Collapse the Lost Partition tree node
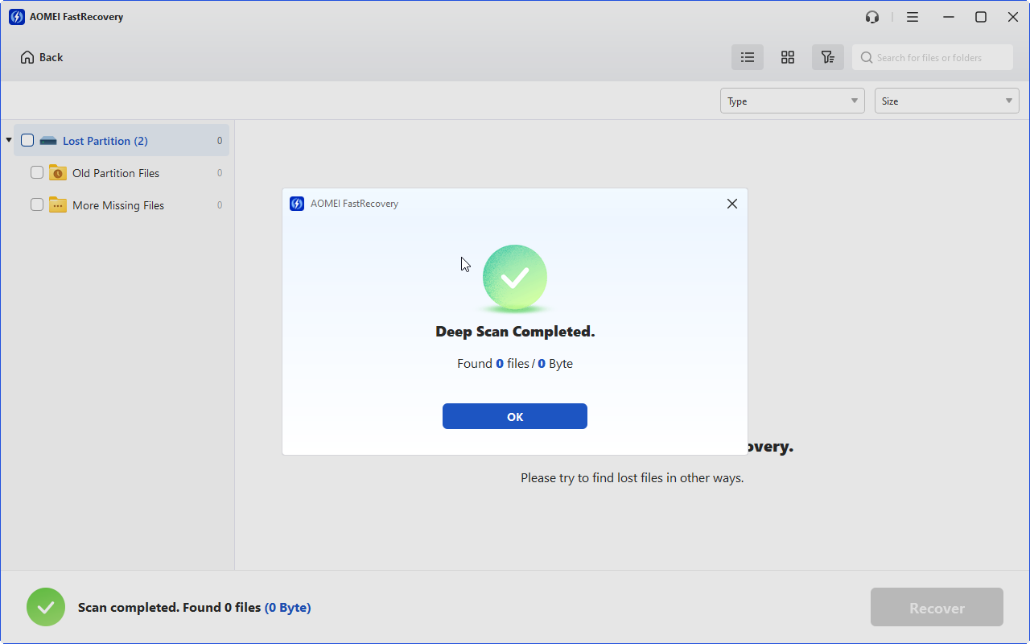Image resolution: width=1030 pixels, height=644 pixels. pos(9,141)
